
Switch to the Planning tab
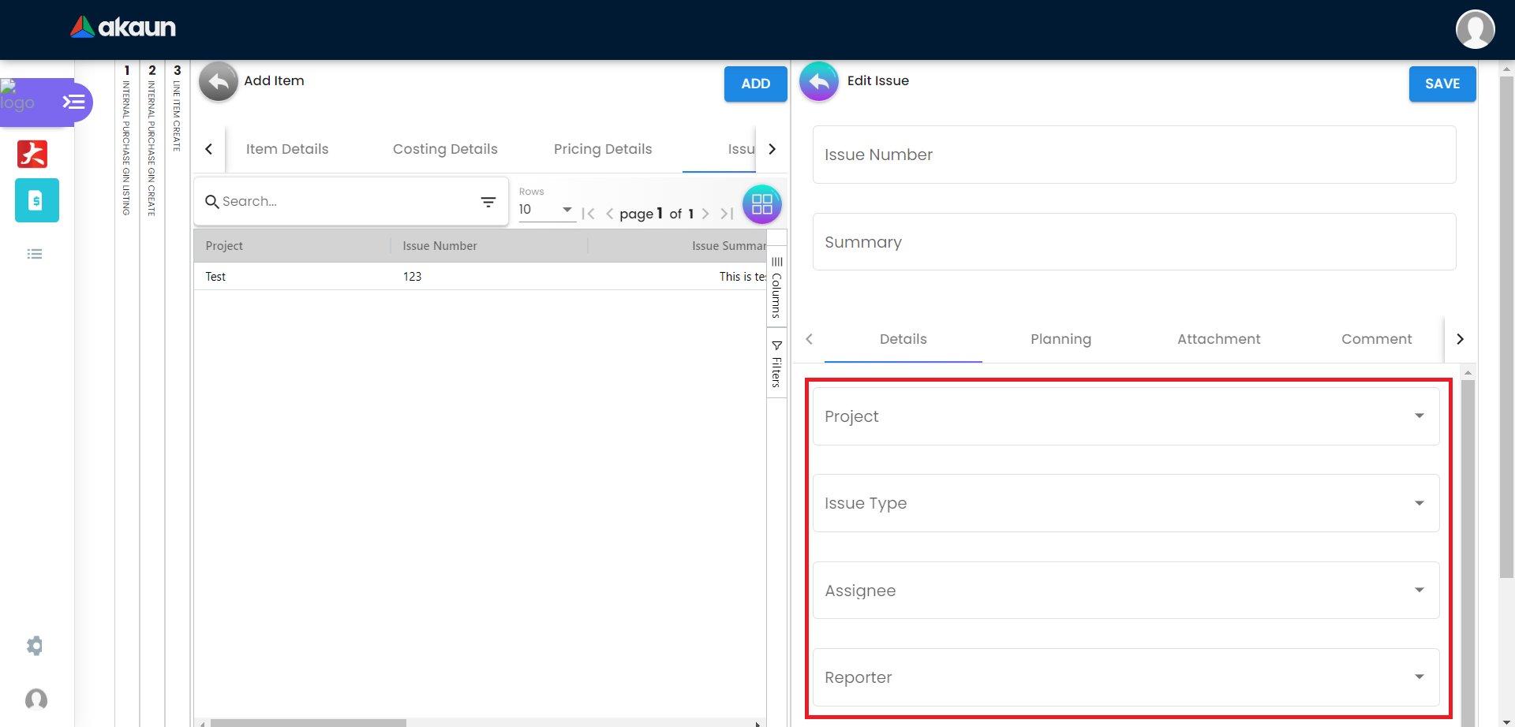tap(1060, 339)
